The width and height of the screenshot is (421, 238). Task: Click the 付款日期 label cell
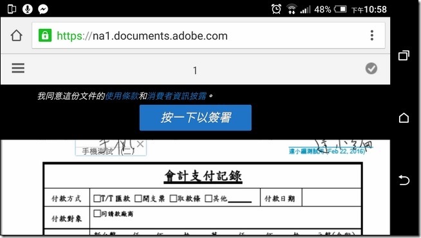(x=281, y=197)
